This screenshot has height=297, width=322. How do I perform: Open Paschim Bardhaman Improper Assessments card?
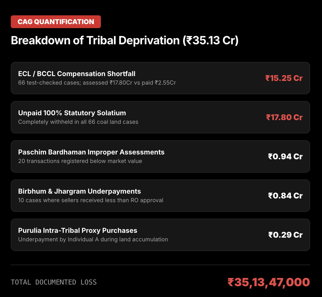(160, 156)
